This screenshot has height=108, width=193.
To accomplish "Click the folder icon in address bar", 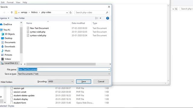I will [x=16, y=12].
